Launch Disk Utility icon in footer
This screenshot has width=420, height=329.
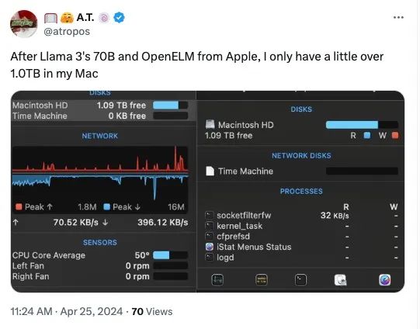tap(341, 280)
